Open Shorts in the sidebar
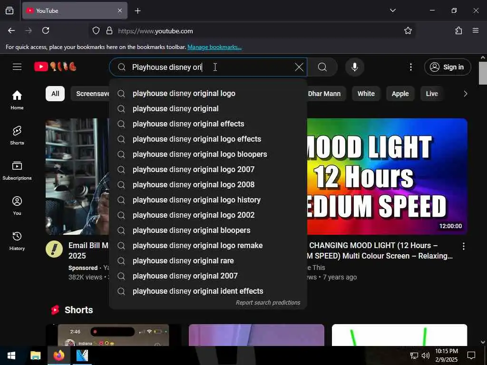This screenshot has height=365, width=487. (x=17, y=135)
